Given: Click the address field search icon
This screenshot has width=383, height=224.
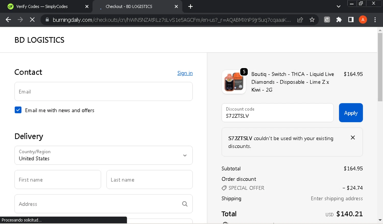Looking at the screenshot, I should click(185, 204).
